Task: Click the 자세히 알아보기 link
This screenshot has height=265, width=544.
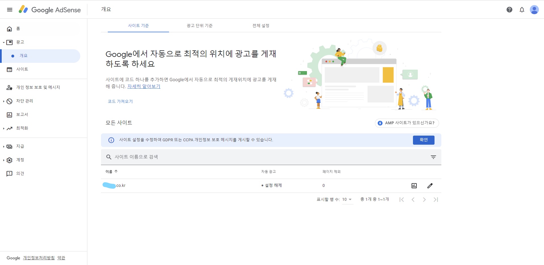Action: pyautogui.click(x=144, y=87)
